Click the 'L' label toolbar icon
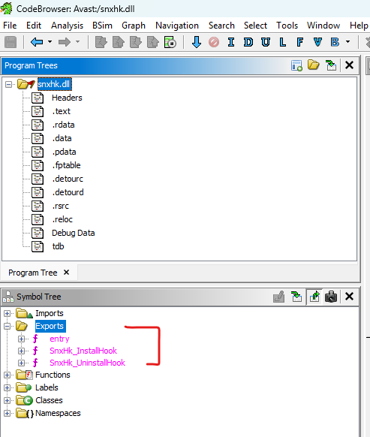Screen dimensions: 370x437 (x=282, y=42)
